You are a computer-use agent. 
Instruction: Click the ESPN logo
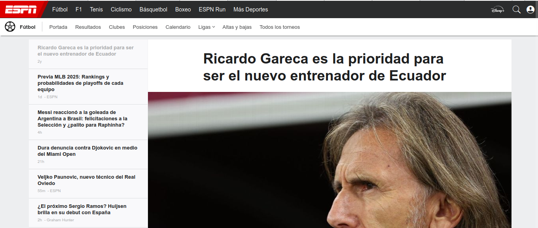click(21, 9)
